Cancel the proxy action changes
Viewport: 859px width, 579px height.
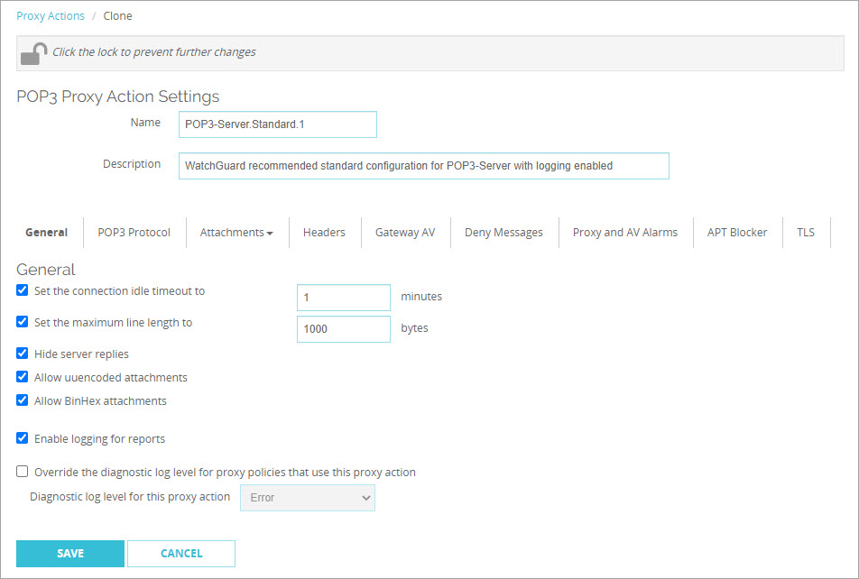pyautogui.click(x=180, y=554)
